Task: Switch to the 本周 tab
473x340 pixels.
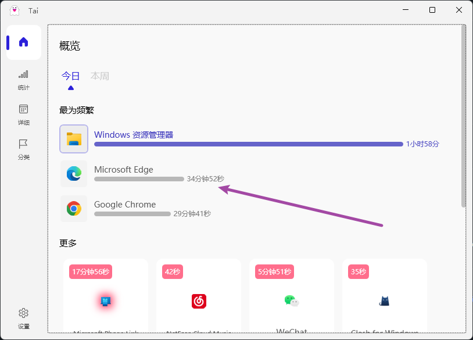Action: (x=100, y=76)
